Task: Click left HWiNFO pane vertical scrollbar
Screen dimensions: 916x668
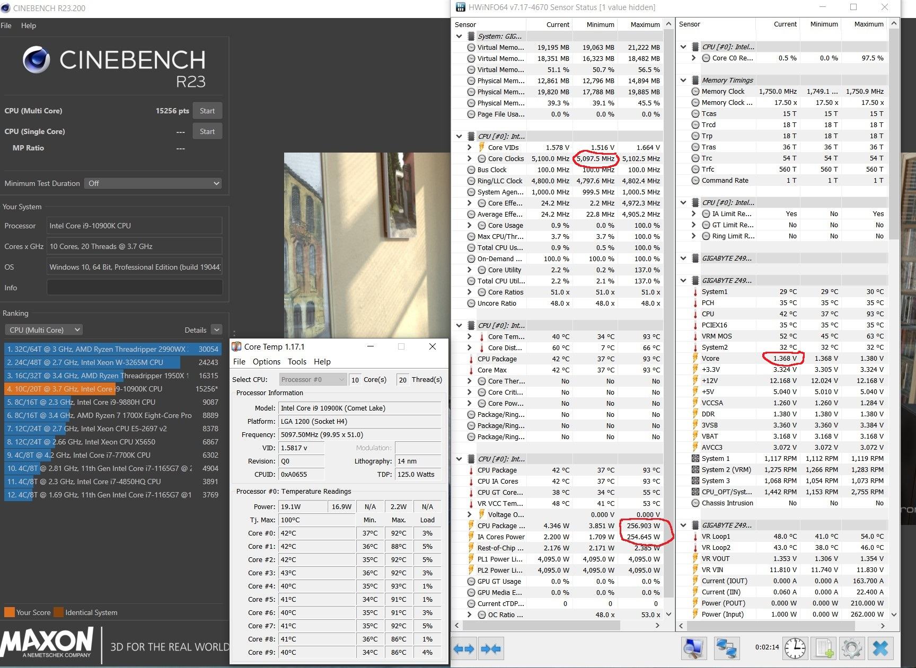Action: coord(668,318)
